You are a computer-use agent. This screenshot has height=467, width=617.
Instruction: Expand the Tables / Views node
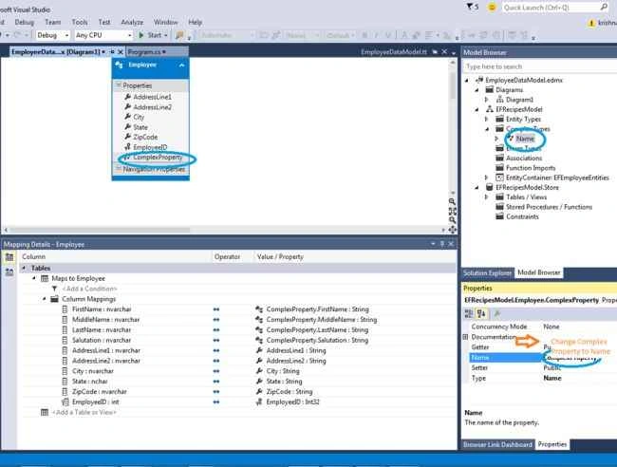486,196
